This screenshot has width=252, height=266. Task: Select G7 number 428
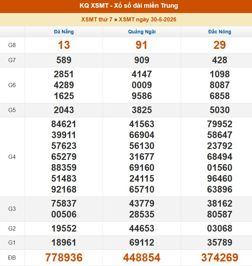pos(220,60)
